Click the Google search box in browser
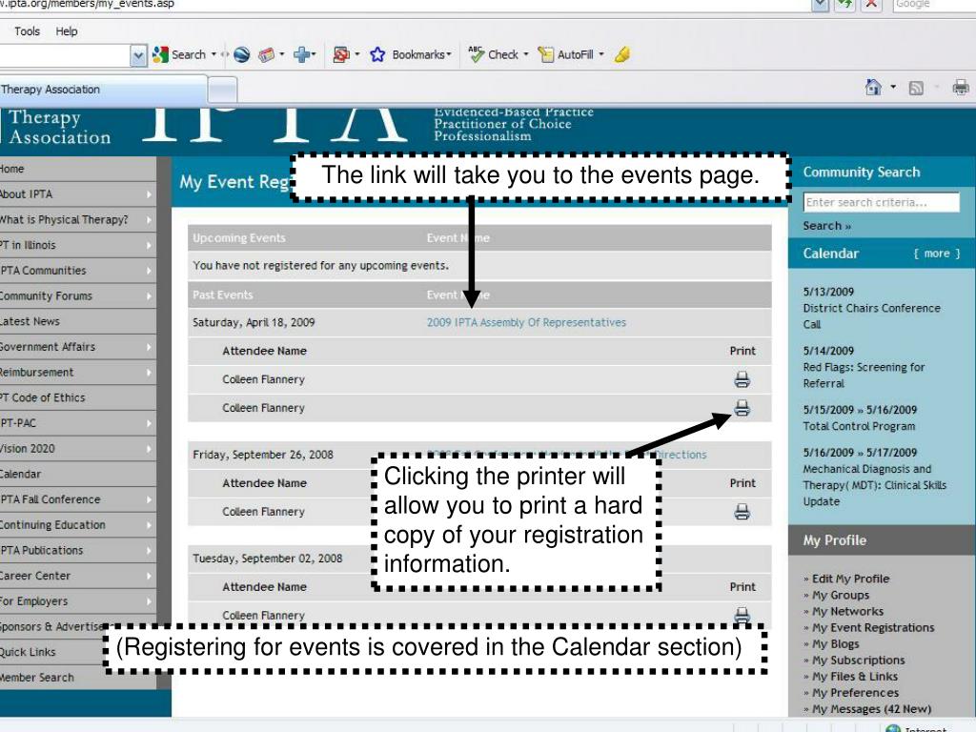The width and height of the screenshot is (976, 732). click(x=934, y=5)
